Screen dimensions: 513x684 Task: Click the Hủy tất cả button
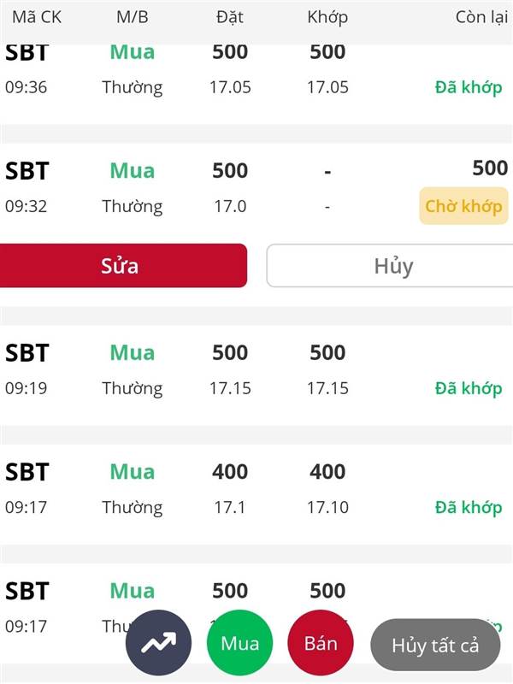tap(435, 645)
